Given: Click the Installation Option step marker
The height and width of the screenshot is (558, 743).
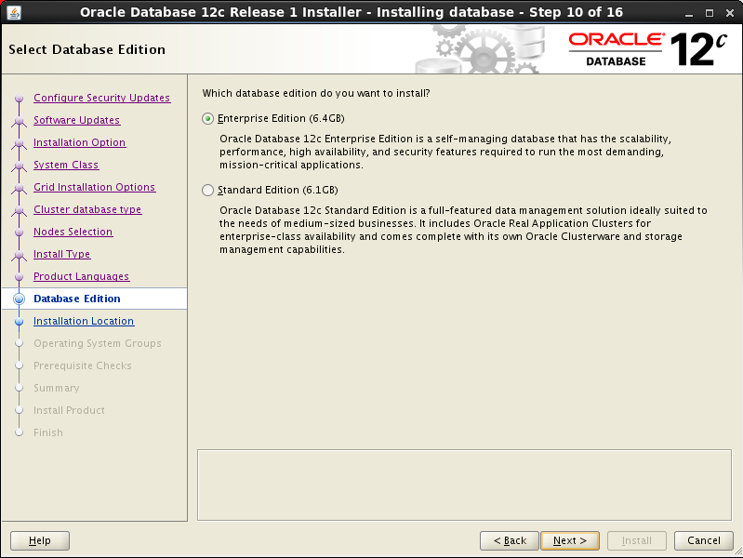Looking at the screenshot, I should coord(19,143).
